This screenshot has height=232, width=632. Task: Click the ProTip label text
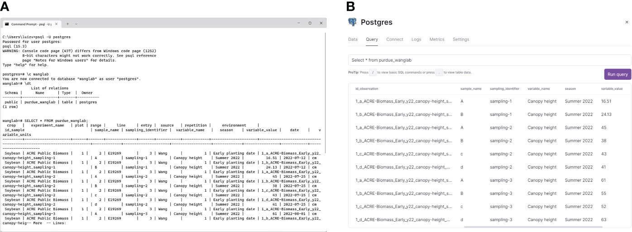pos(353,72)
